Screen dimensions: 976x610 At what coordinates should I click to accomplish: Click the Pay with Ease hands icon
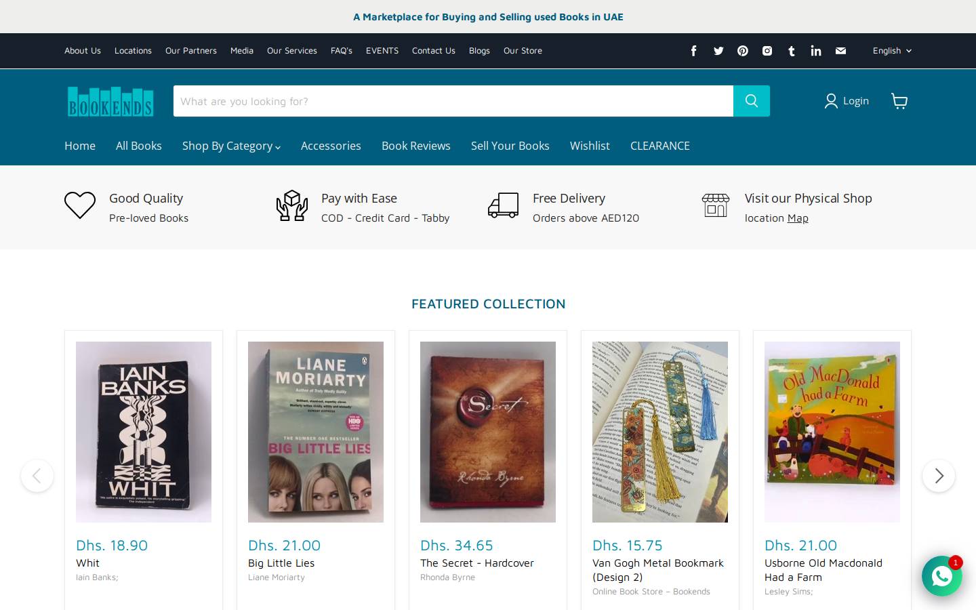point(292,205)
